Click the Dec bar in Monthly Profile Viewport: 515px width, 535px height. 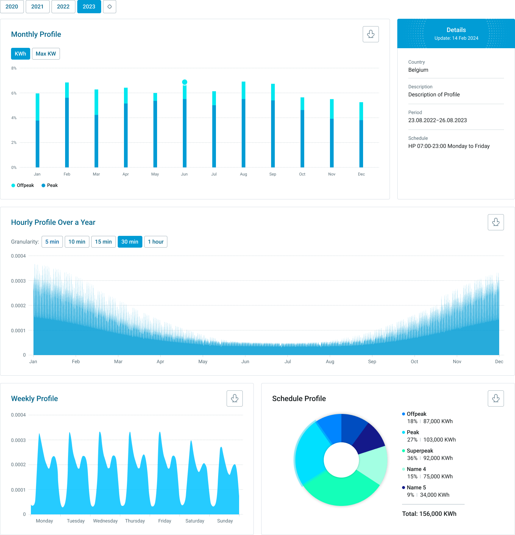(361, 135)
